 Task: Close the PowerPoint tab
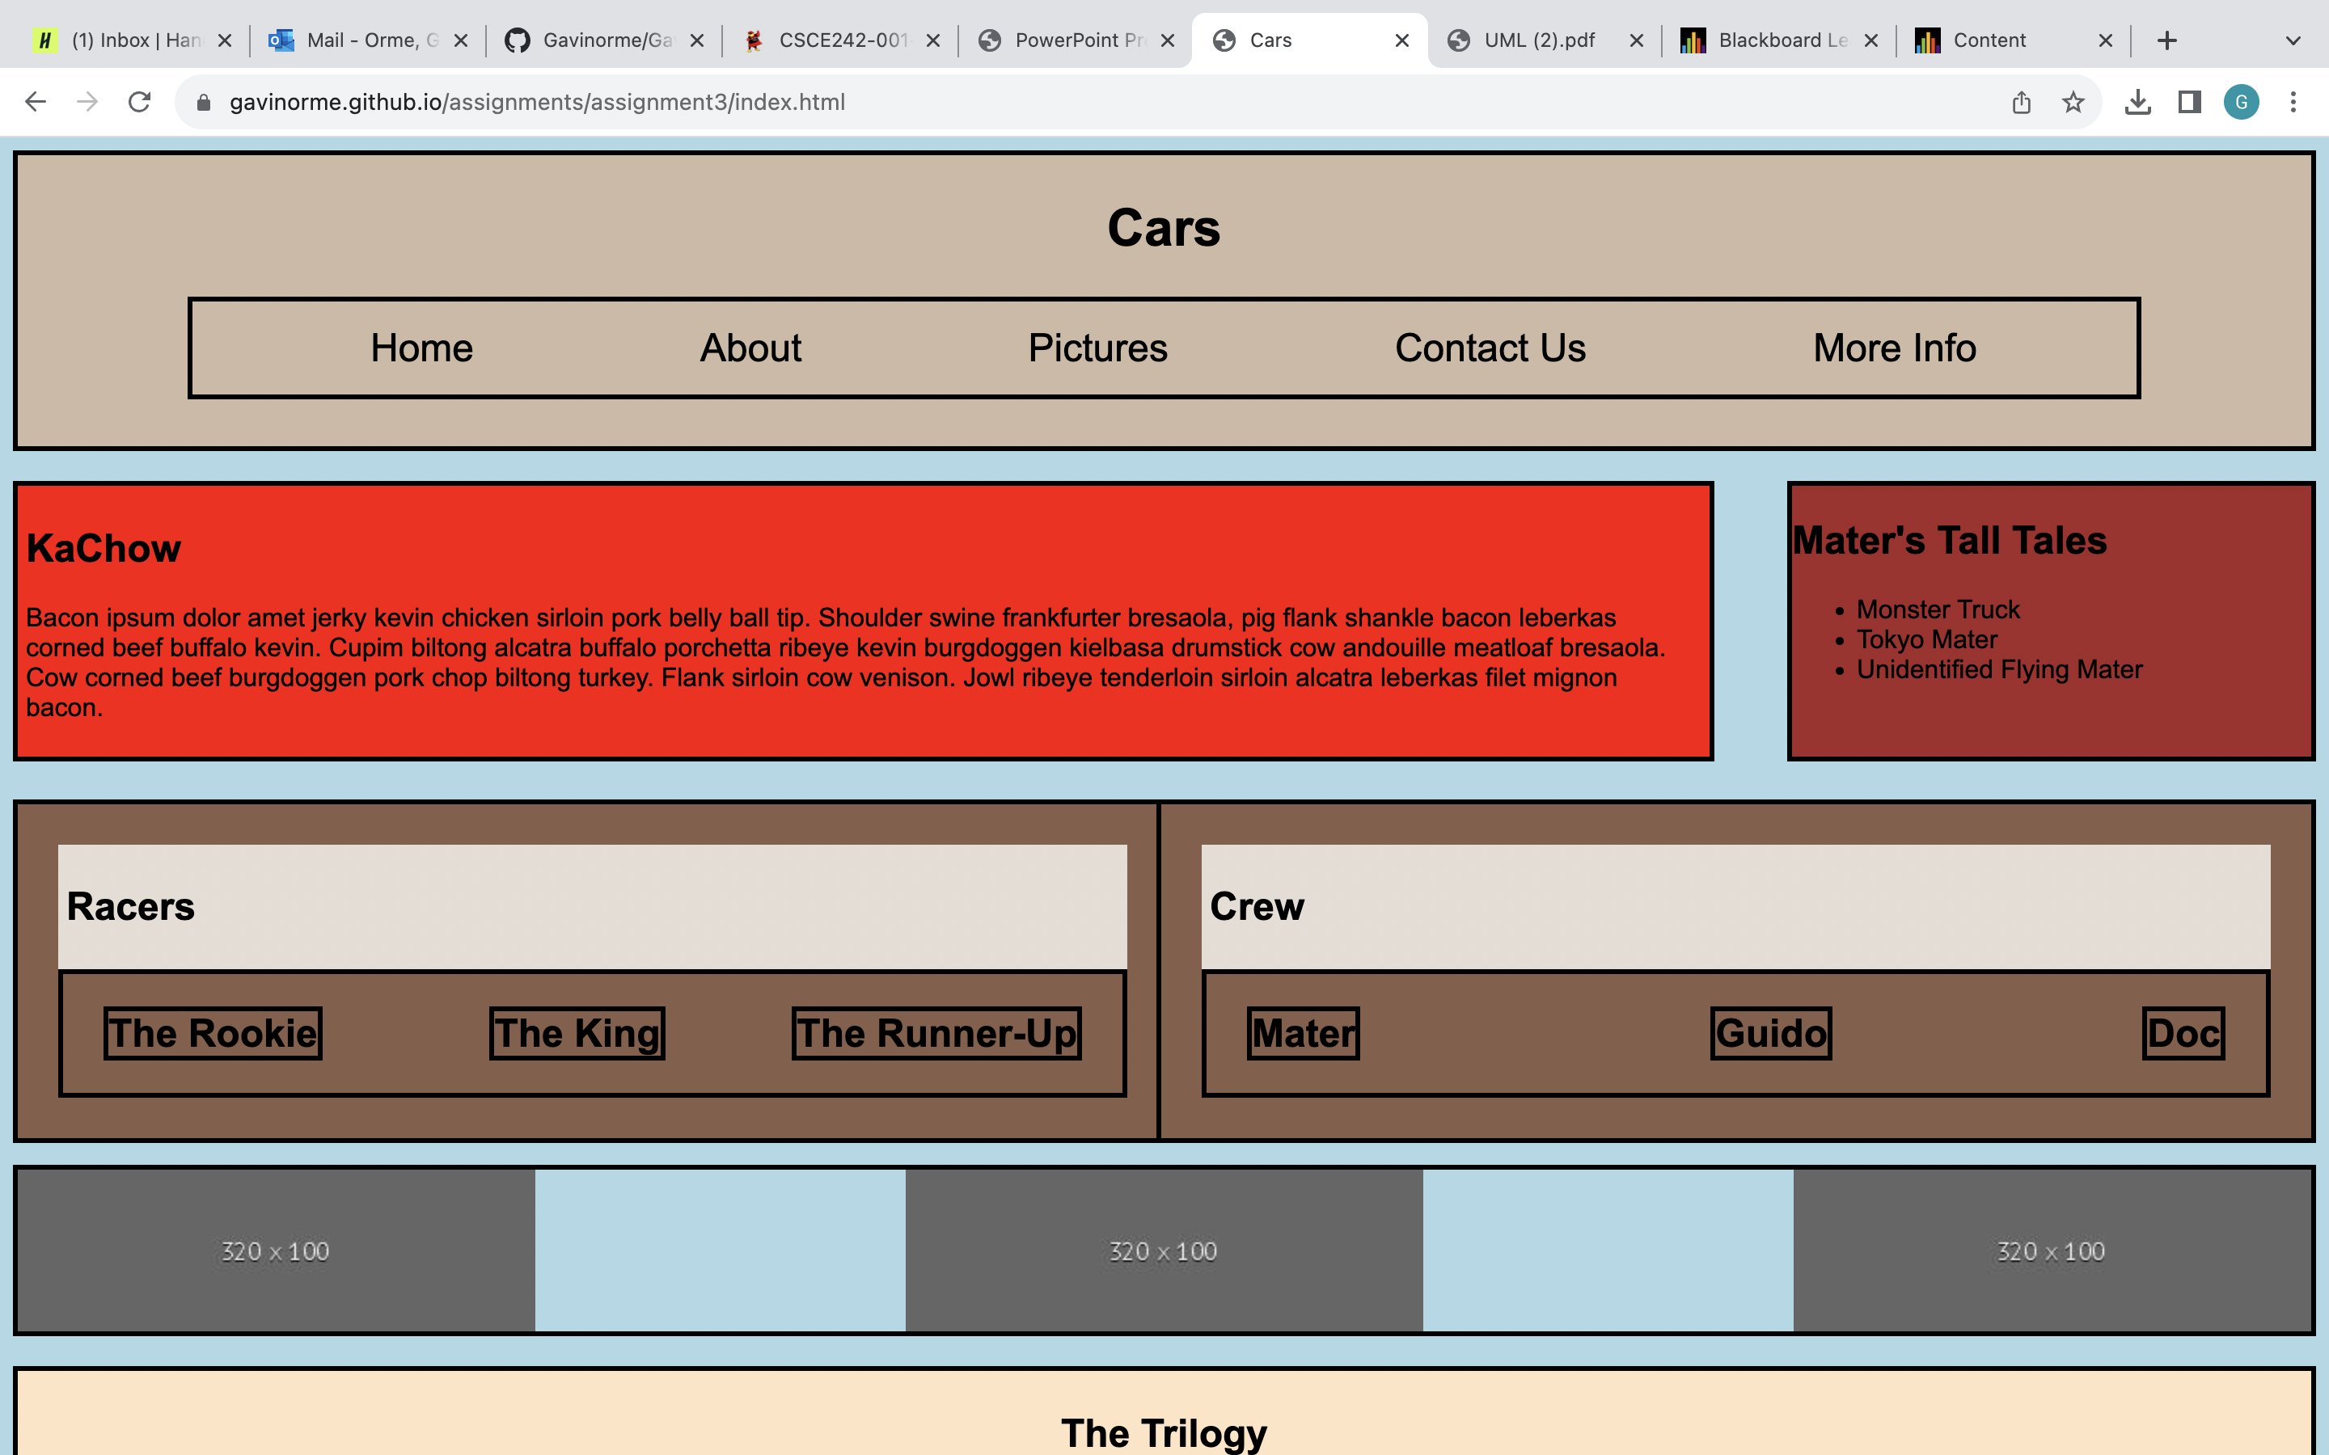pyautogui.click(x=1168, y=40)
